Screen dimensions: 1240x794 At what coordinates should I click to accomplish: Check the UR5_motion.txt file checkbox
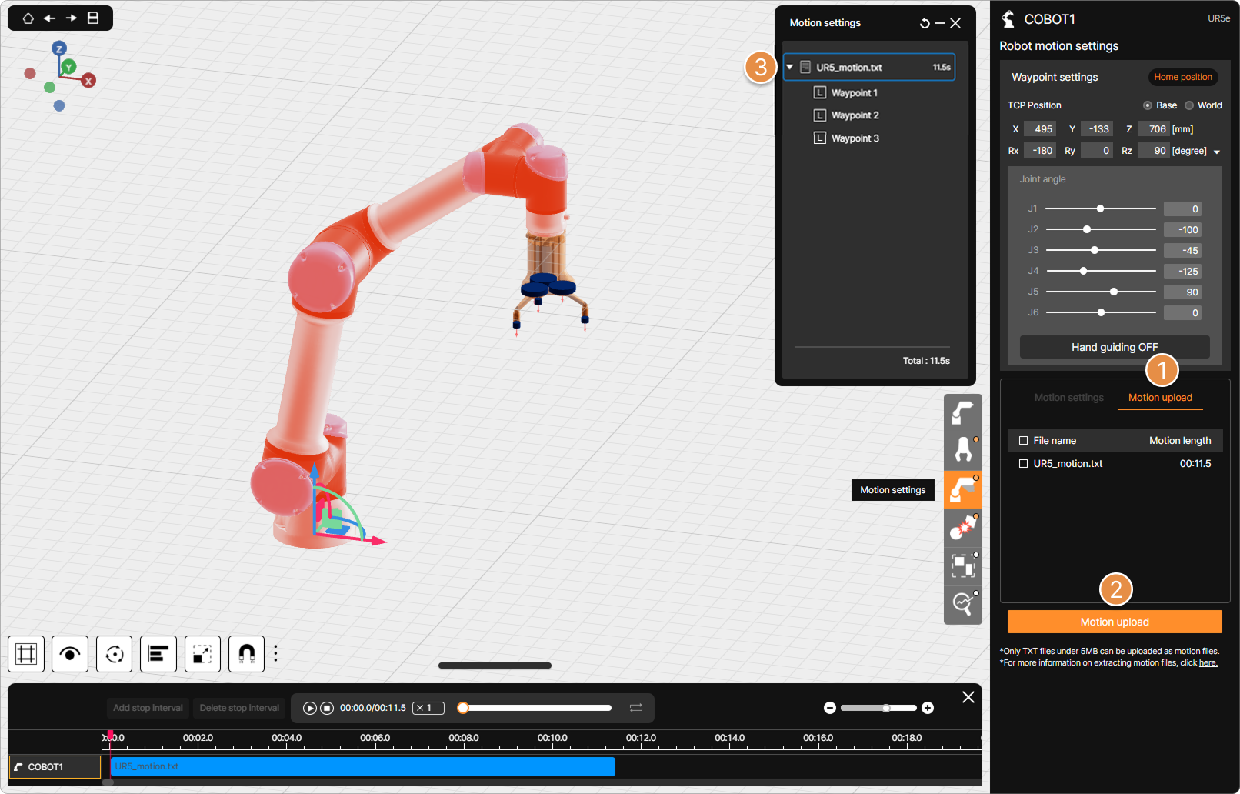point(1023,464)
